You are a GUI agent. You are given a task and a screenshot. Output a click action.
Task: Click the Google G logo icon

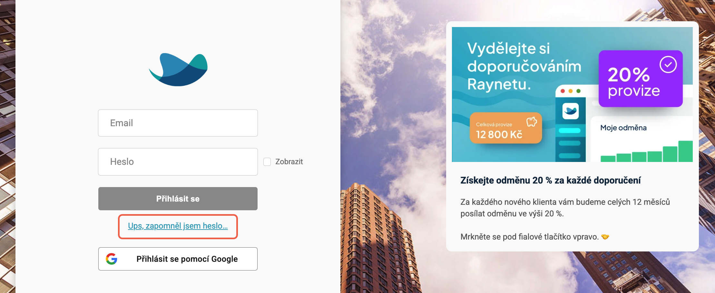pyautogui.click(x=112, y=259)
